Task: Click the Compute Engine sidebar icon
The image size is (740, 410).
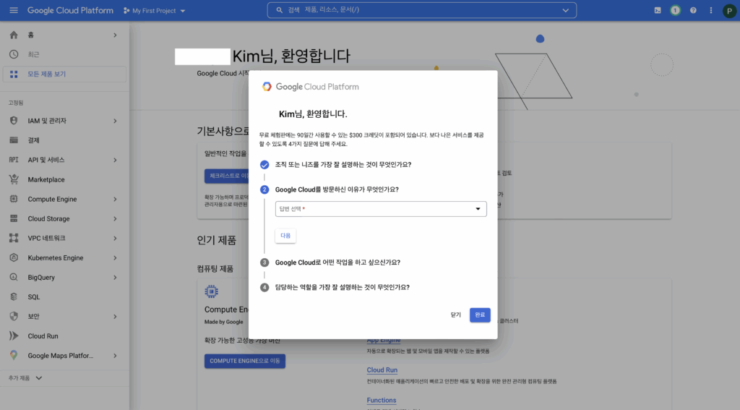Action: click(x=14, y=199)
